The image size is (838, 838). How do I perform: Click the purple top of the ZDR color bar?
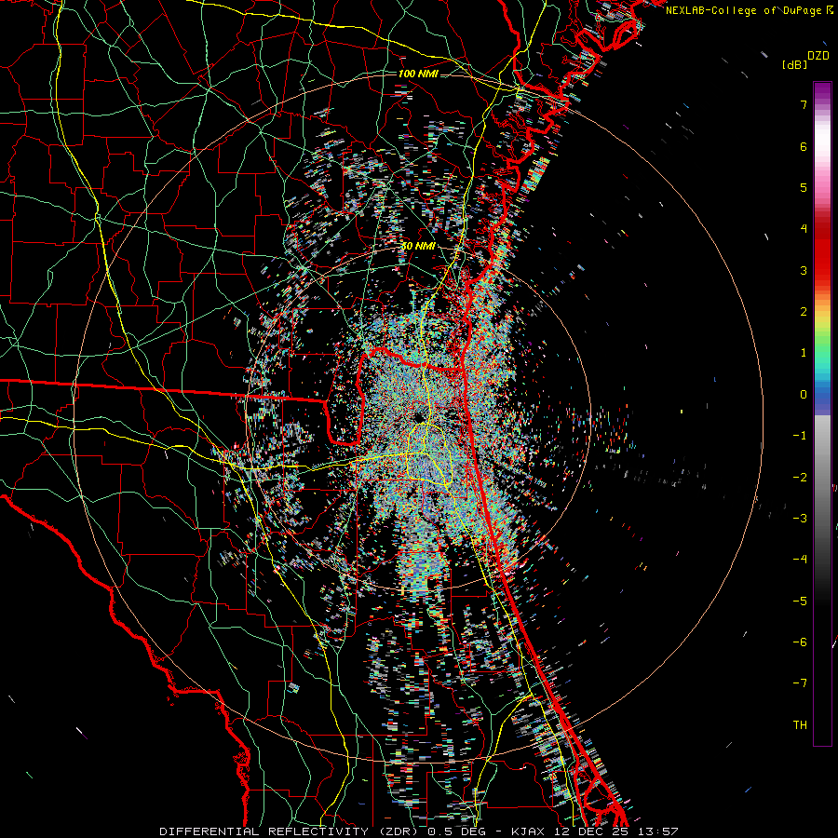click(822, 91)
